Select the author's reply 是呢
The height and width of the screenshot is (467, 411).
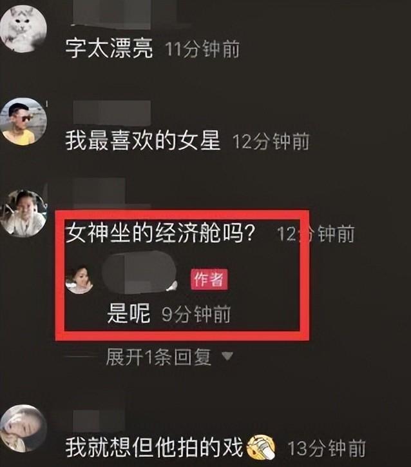coord(128,313)
